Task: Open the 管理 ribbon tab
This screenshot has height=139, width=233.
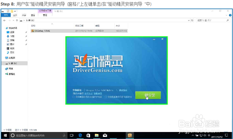Action: coord(45,15)
